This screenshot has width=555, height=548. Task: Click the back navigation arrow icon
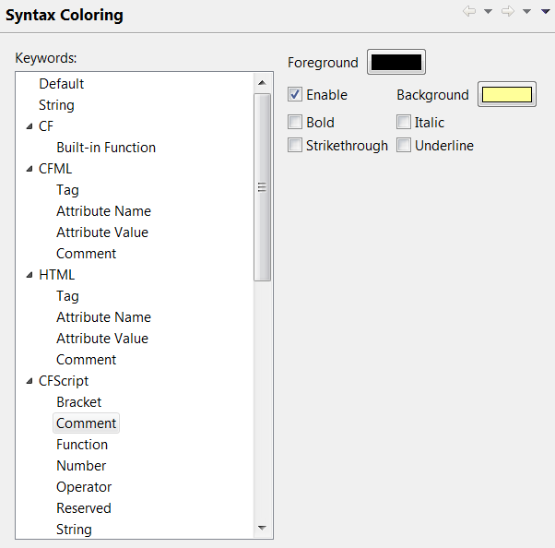470,12
